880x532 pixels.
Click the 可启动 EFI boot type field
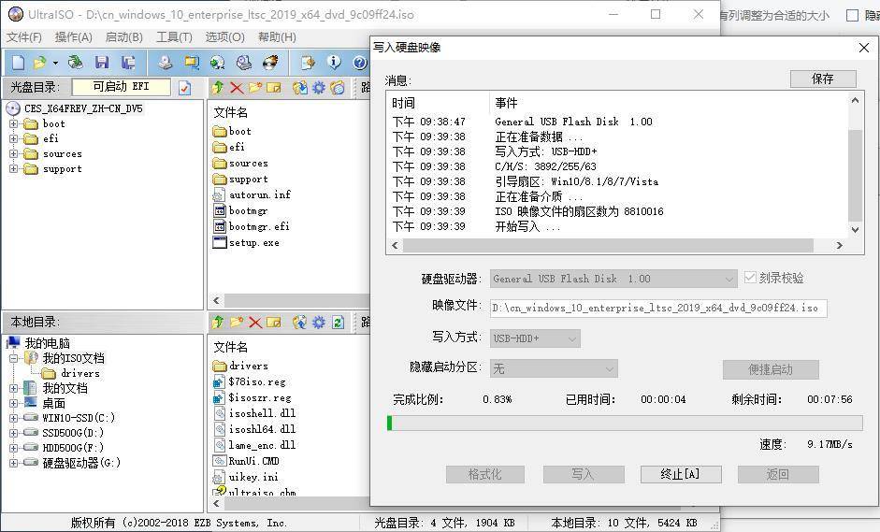coord(122,86)
